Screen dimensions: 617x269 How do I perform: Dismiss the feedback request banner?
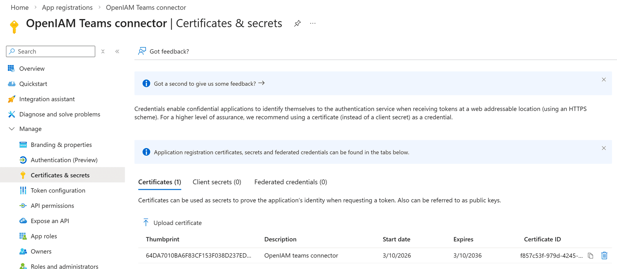coord(604,79)
